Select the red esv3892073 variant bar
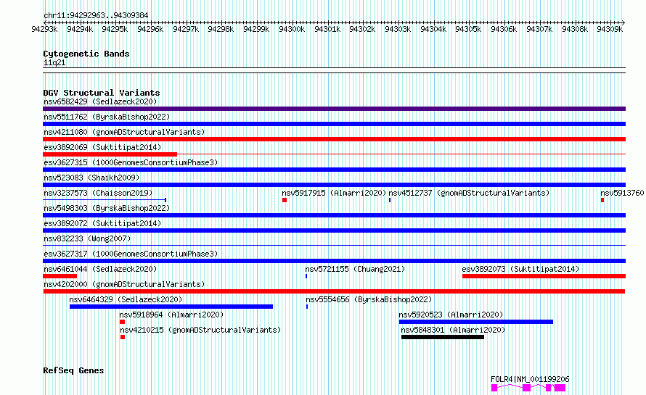The image size is (646, 395). coord(544,276)
